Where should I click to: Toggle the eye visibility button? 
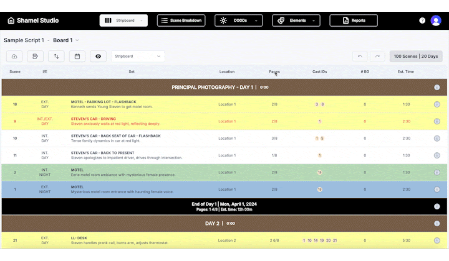[99, 57]
